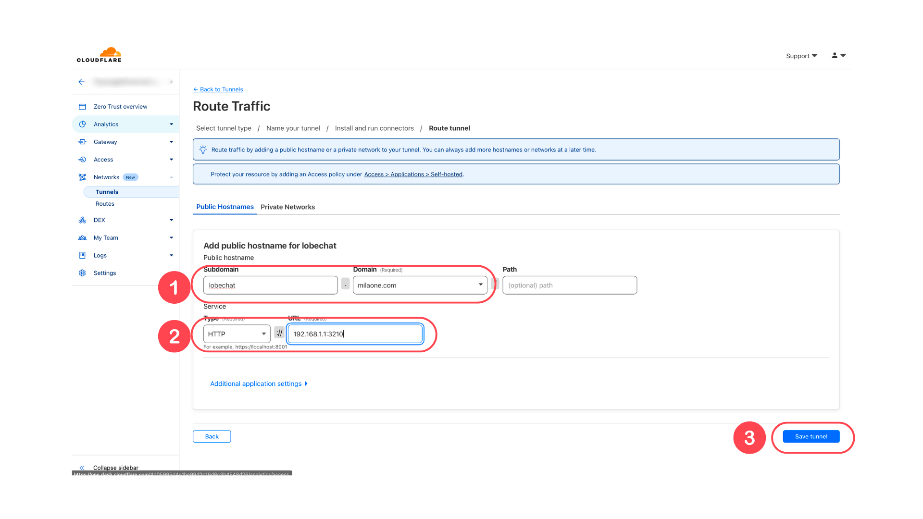Viewport: 923px width, 519px height.
Task: Click the URL field with 192.168.1.1:3210
Action: click(355, 334)
